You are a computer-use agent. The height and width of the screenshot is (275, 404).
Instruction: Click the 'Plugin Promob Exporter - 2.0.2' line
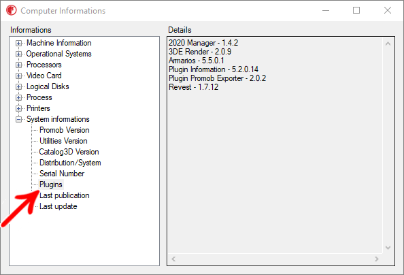coord(217,78)
